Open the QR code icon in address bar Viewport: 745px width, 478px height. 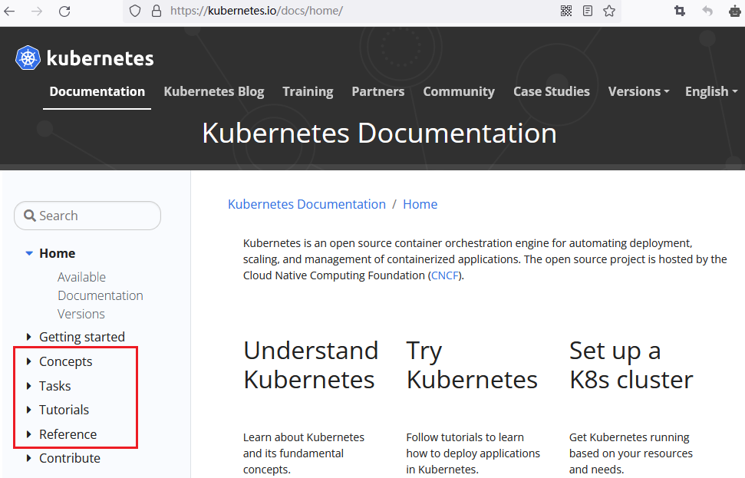pos(566,11)
